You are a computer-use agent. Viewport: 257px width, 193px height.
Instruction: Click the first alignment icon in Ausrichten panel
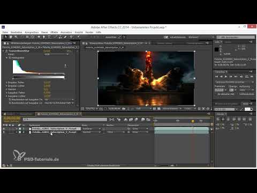click(218, 119)
